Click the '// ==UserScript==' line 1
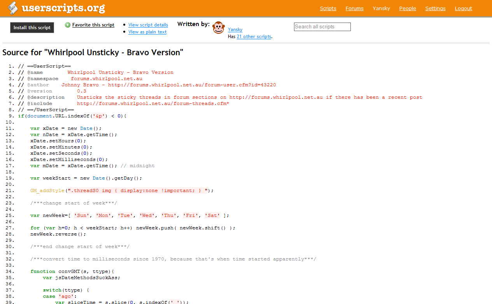Image resolution: width=492 pixels, height=304 pixels. pos(44,66)
